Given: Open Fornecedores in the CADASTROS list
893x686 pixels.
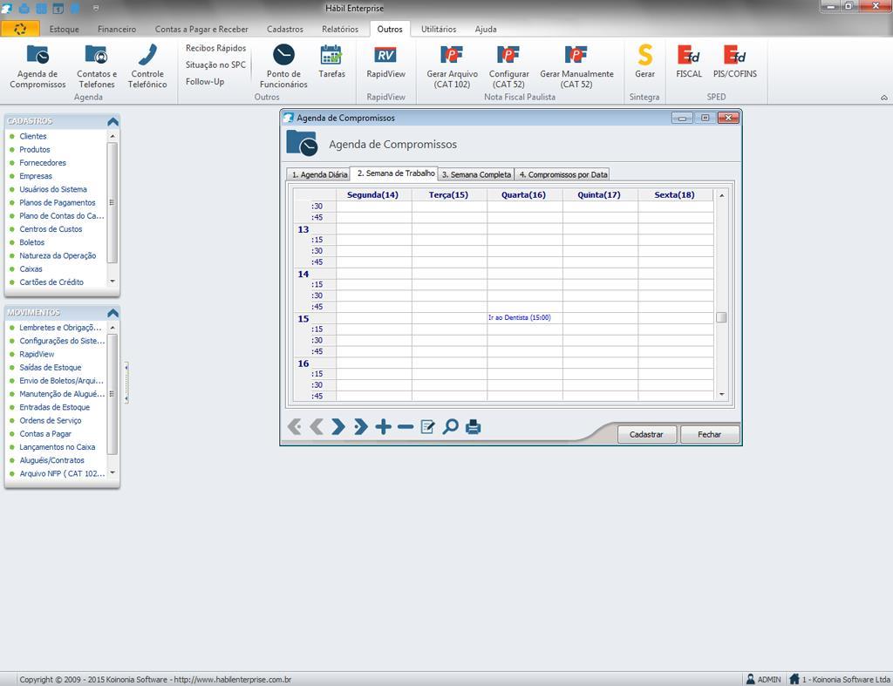Looking at the screenshot, I should [x=43, y=163].
